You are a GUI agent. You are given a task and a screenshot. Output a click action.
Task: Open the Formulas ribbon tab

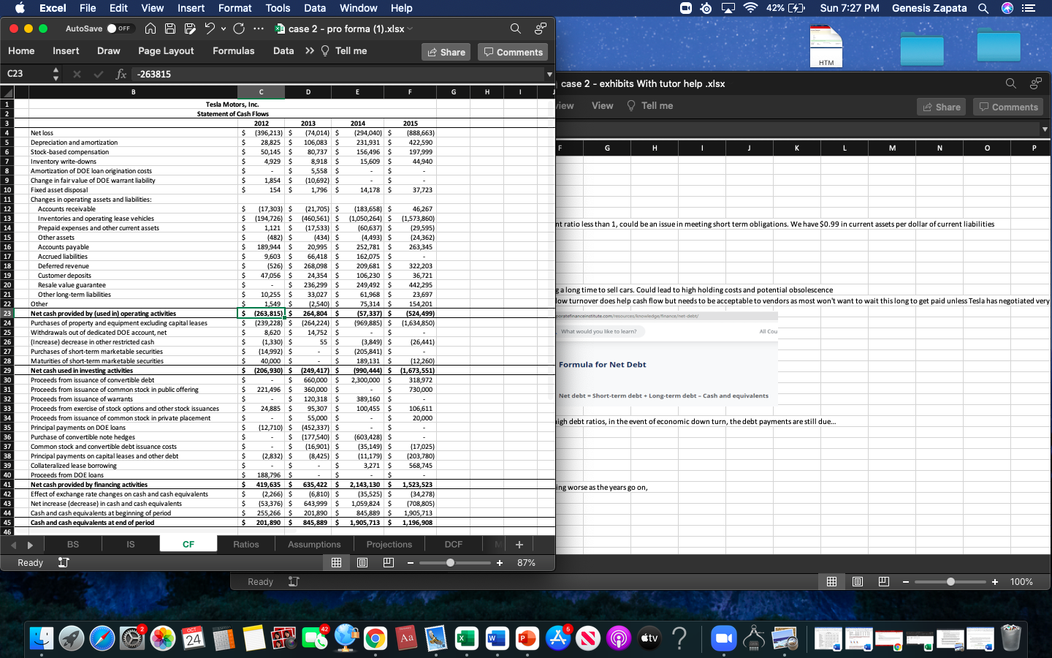233,50
